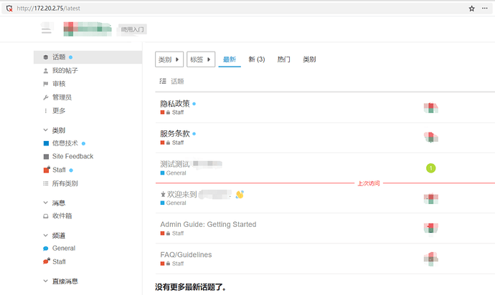Click the insecure site shield icon
This screenshot has height=295, width=495.
coord(9,9)
